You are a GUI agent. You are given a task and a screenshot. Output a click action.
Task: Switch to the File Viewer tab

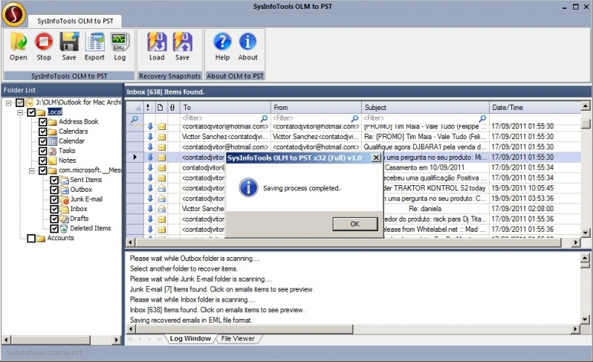pos(238,338)
